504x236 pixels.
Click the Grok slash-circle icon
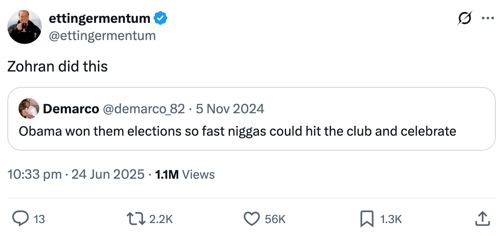click(465, 19)
